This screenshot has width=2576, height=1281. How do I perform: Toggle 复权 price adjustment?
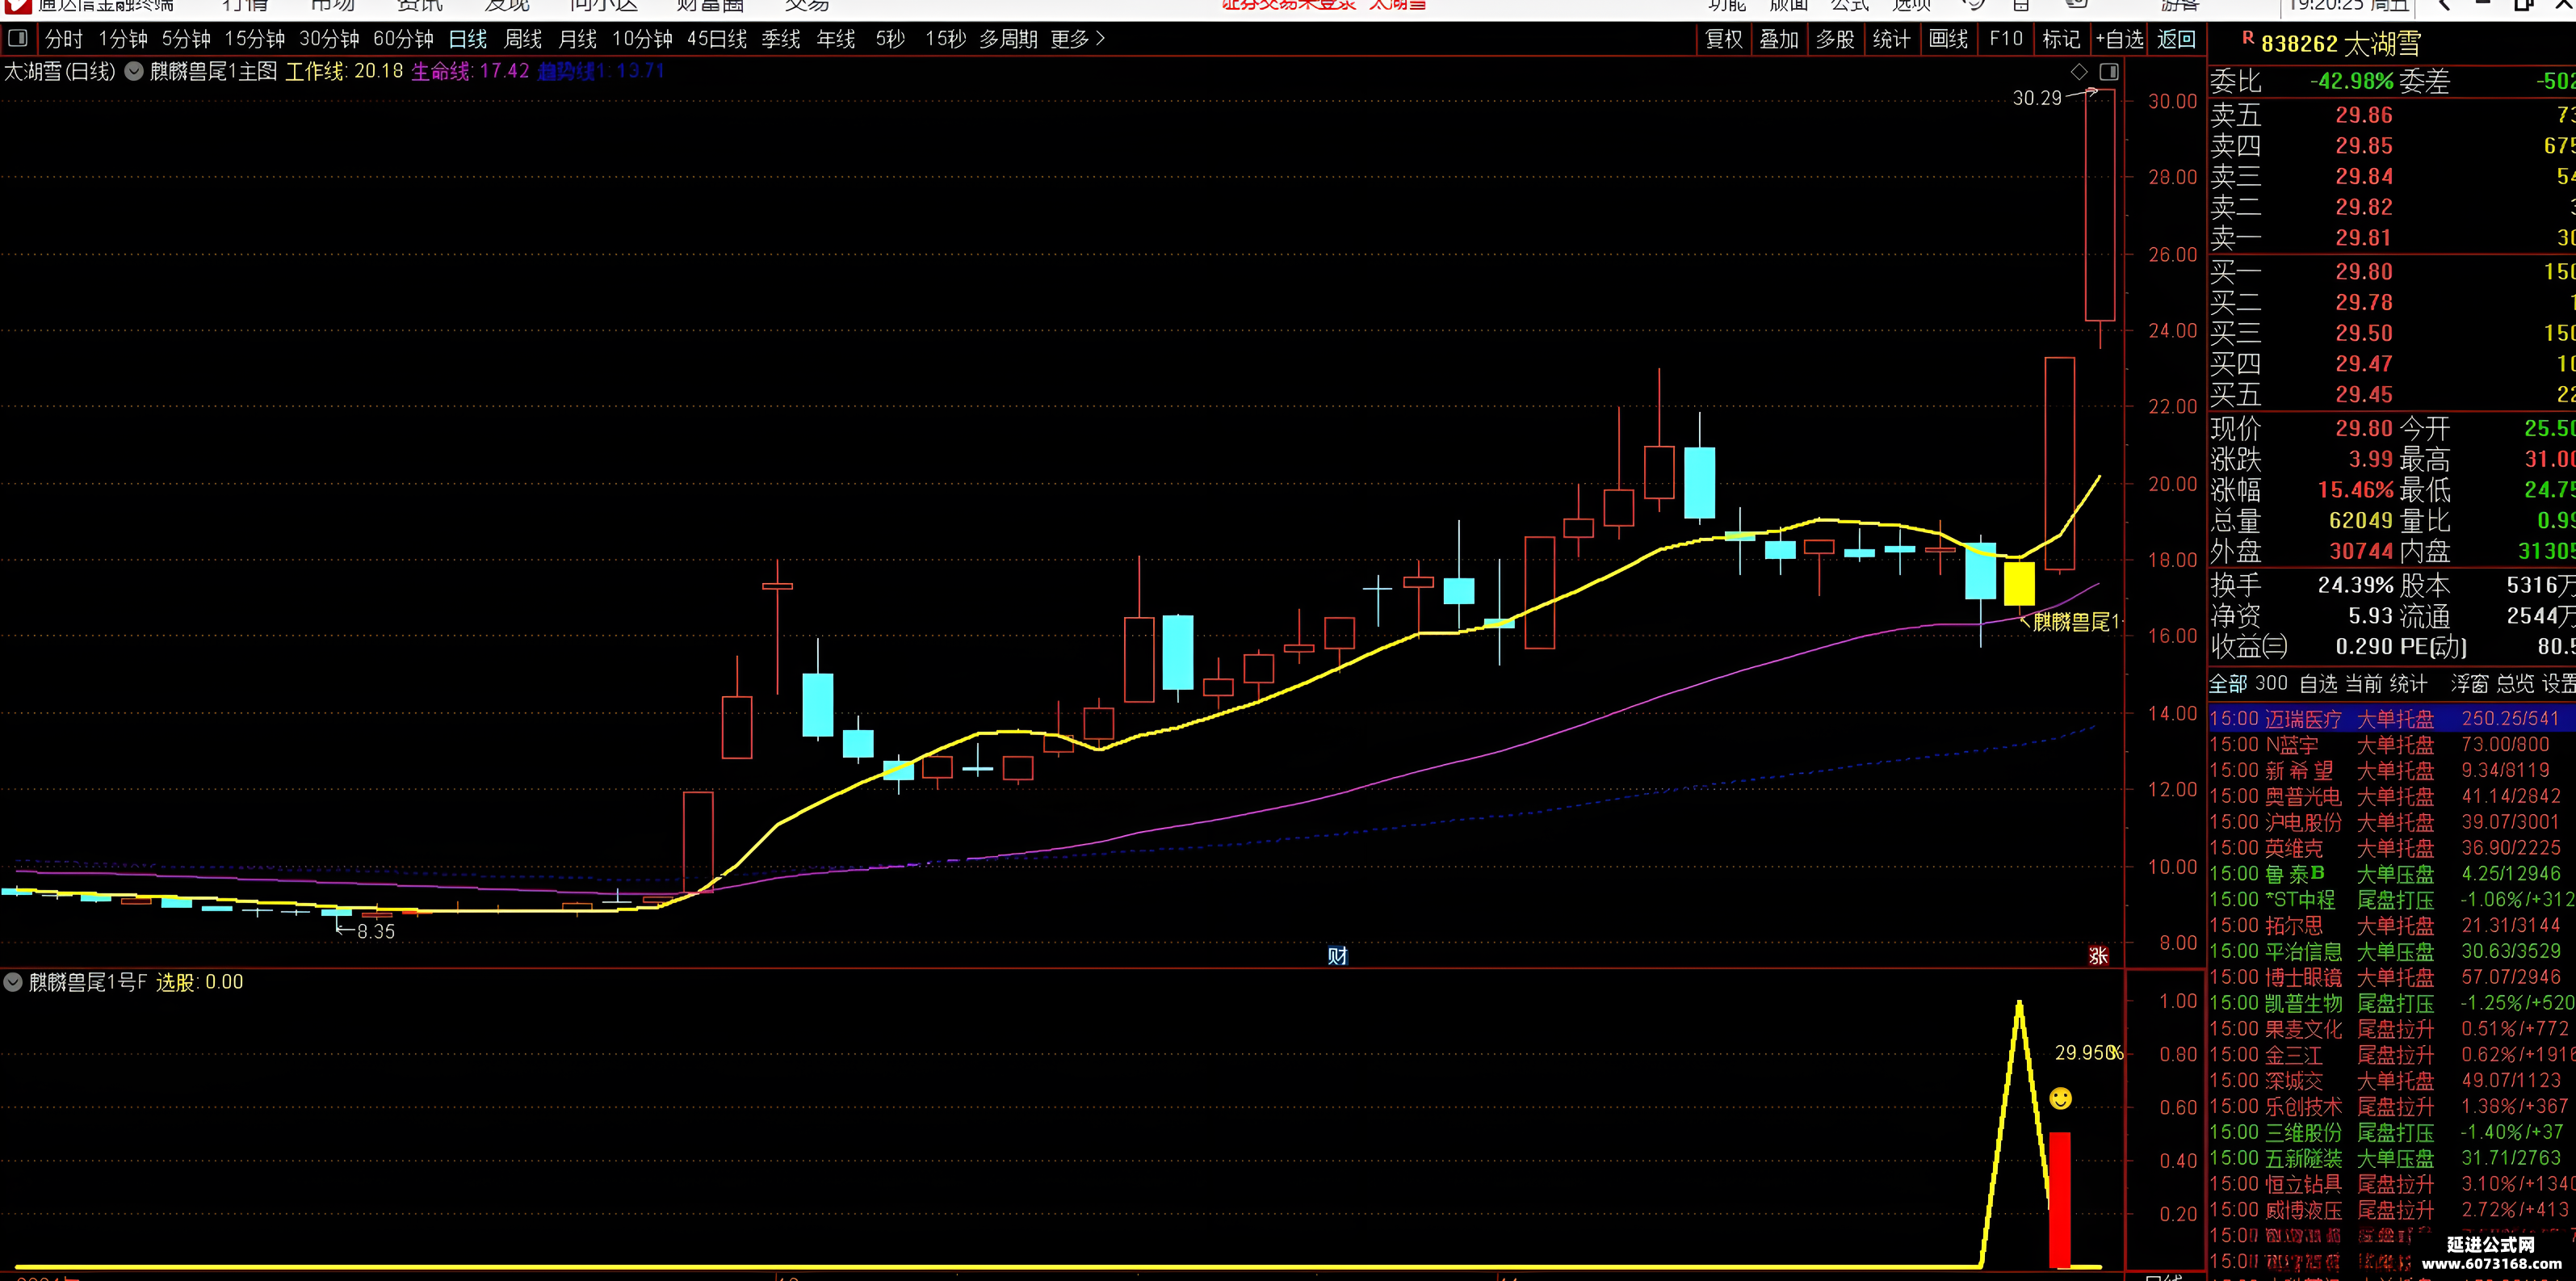pos(1724,39)
